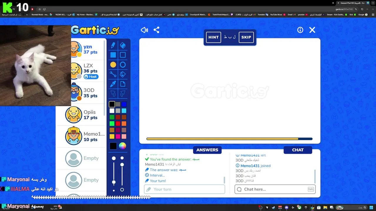Select the pencil drawing tool
This screenshot has height=211, width=376.
pyautogui.click(x=113, y=45)
